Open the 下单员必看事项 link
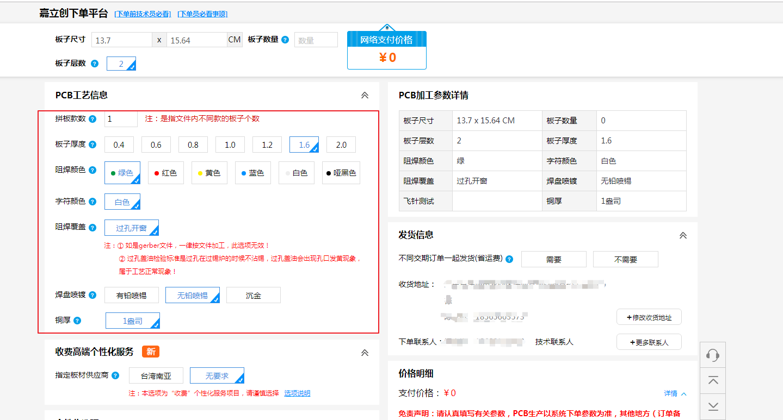Screen dimensions: 783x420 coord(202,14)
